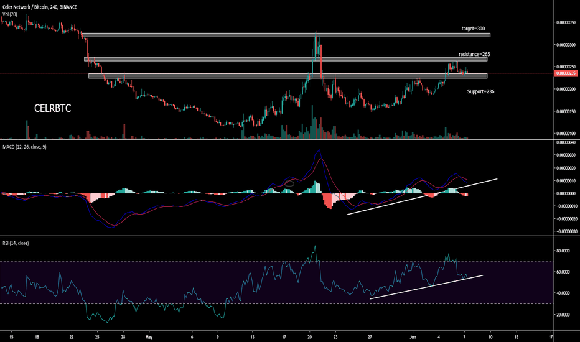Select the RSI (14, close) indicator legend
The height and width of the screenshot is (342, 580).
(16, 243)
